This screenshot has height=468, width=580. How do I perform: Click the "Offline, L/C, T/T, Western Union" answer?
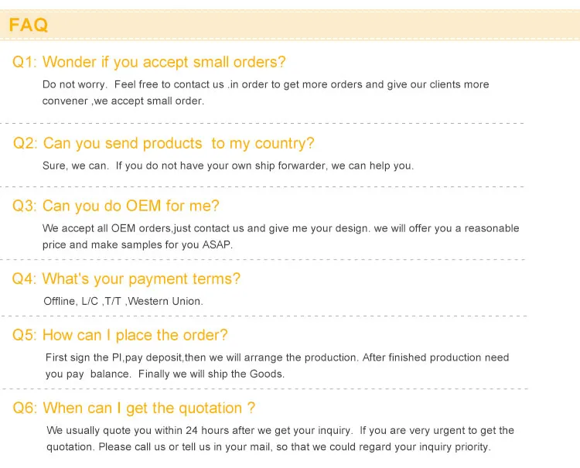pos(123,301)
